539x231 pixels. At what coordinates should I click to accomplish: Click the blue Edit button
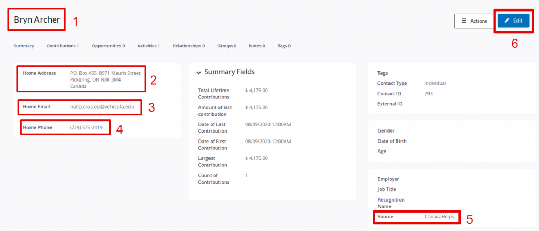[x=513, y=21]
